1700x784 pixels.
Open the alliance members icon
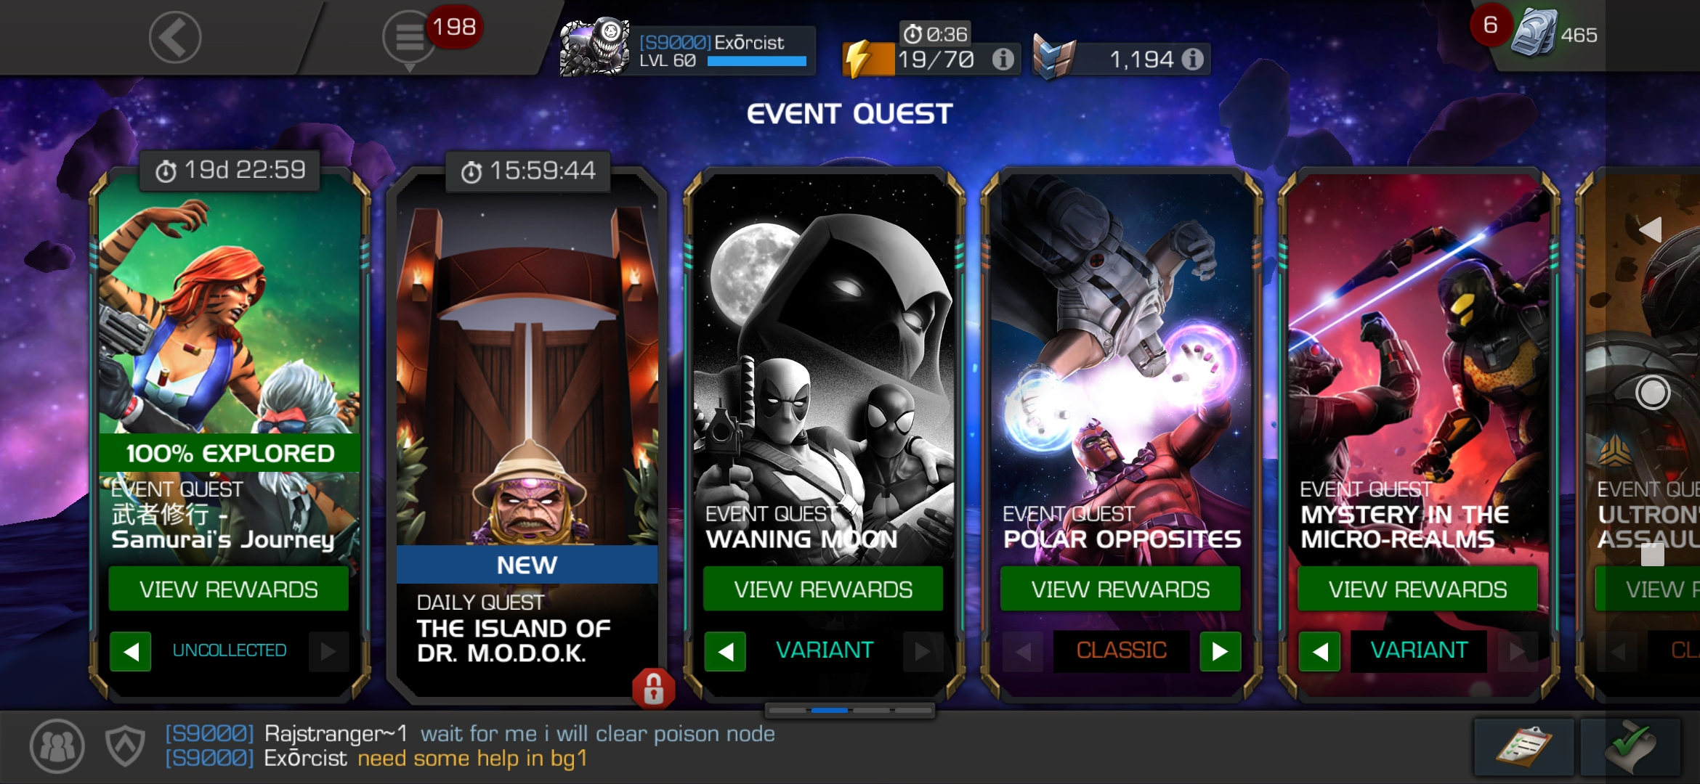(57, 746)
